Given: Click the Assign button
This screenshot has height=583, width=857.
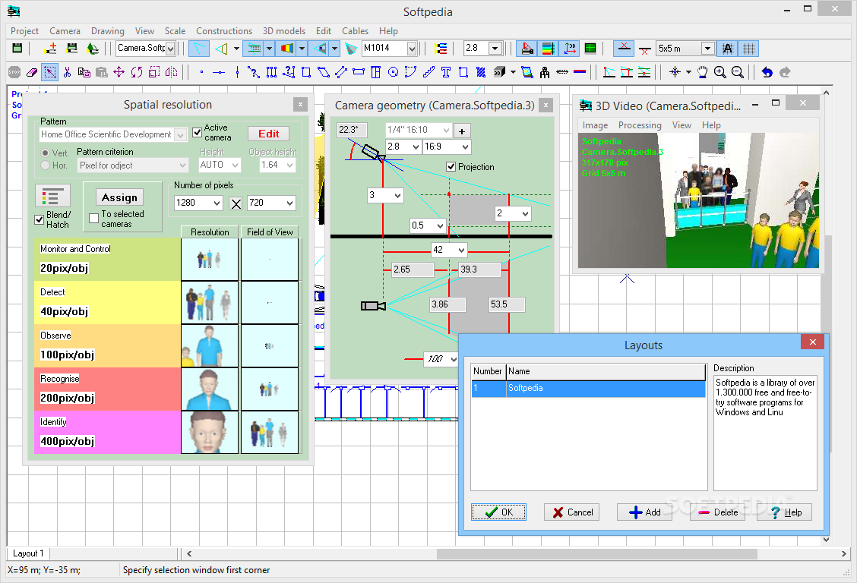Looking at the screenshot, I should click(x=120, y=197).
